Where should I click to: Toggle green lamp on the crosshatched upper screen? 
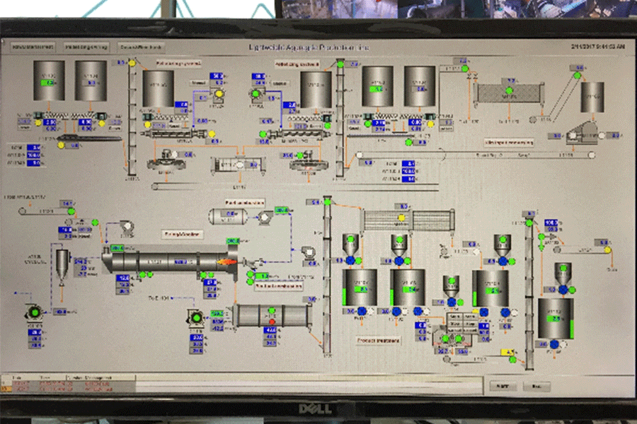pos(509,90)
